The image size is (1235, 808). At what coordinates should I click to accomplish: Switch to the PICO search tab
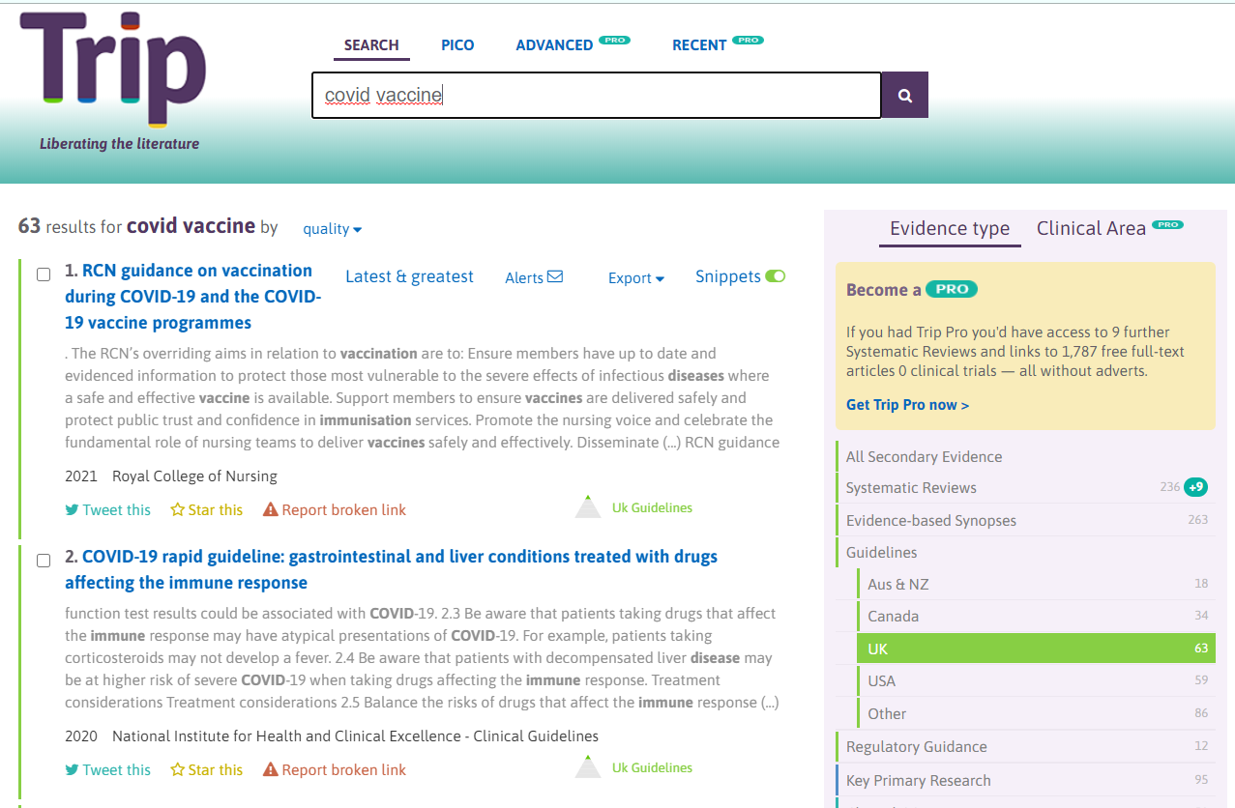point(457,45)
